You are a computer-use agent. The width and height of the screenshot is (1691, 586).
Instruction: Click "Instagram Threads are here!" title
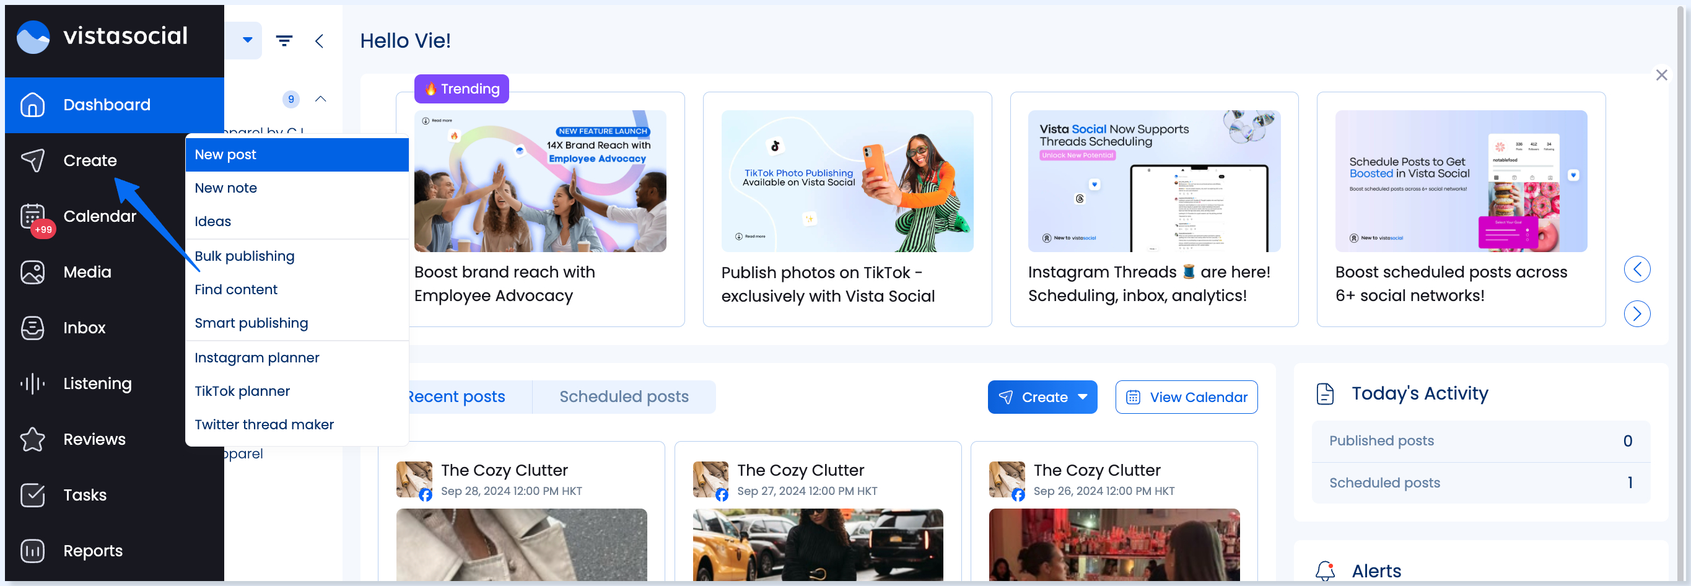coord(1149,284)
